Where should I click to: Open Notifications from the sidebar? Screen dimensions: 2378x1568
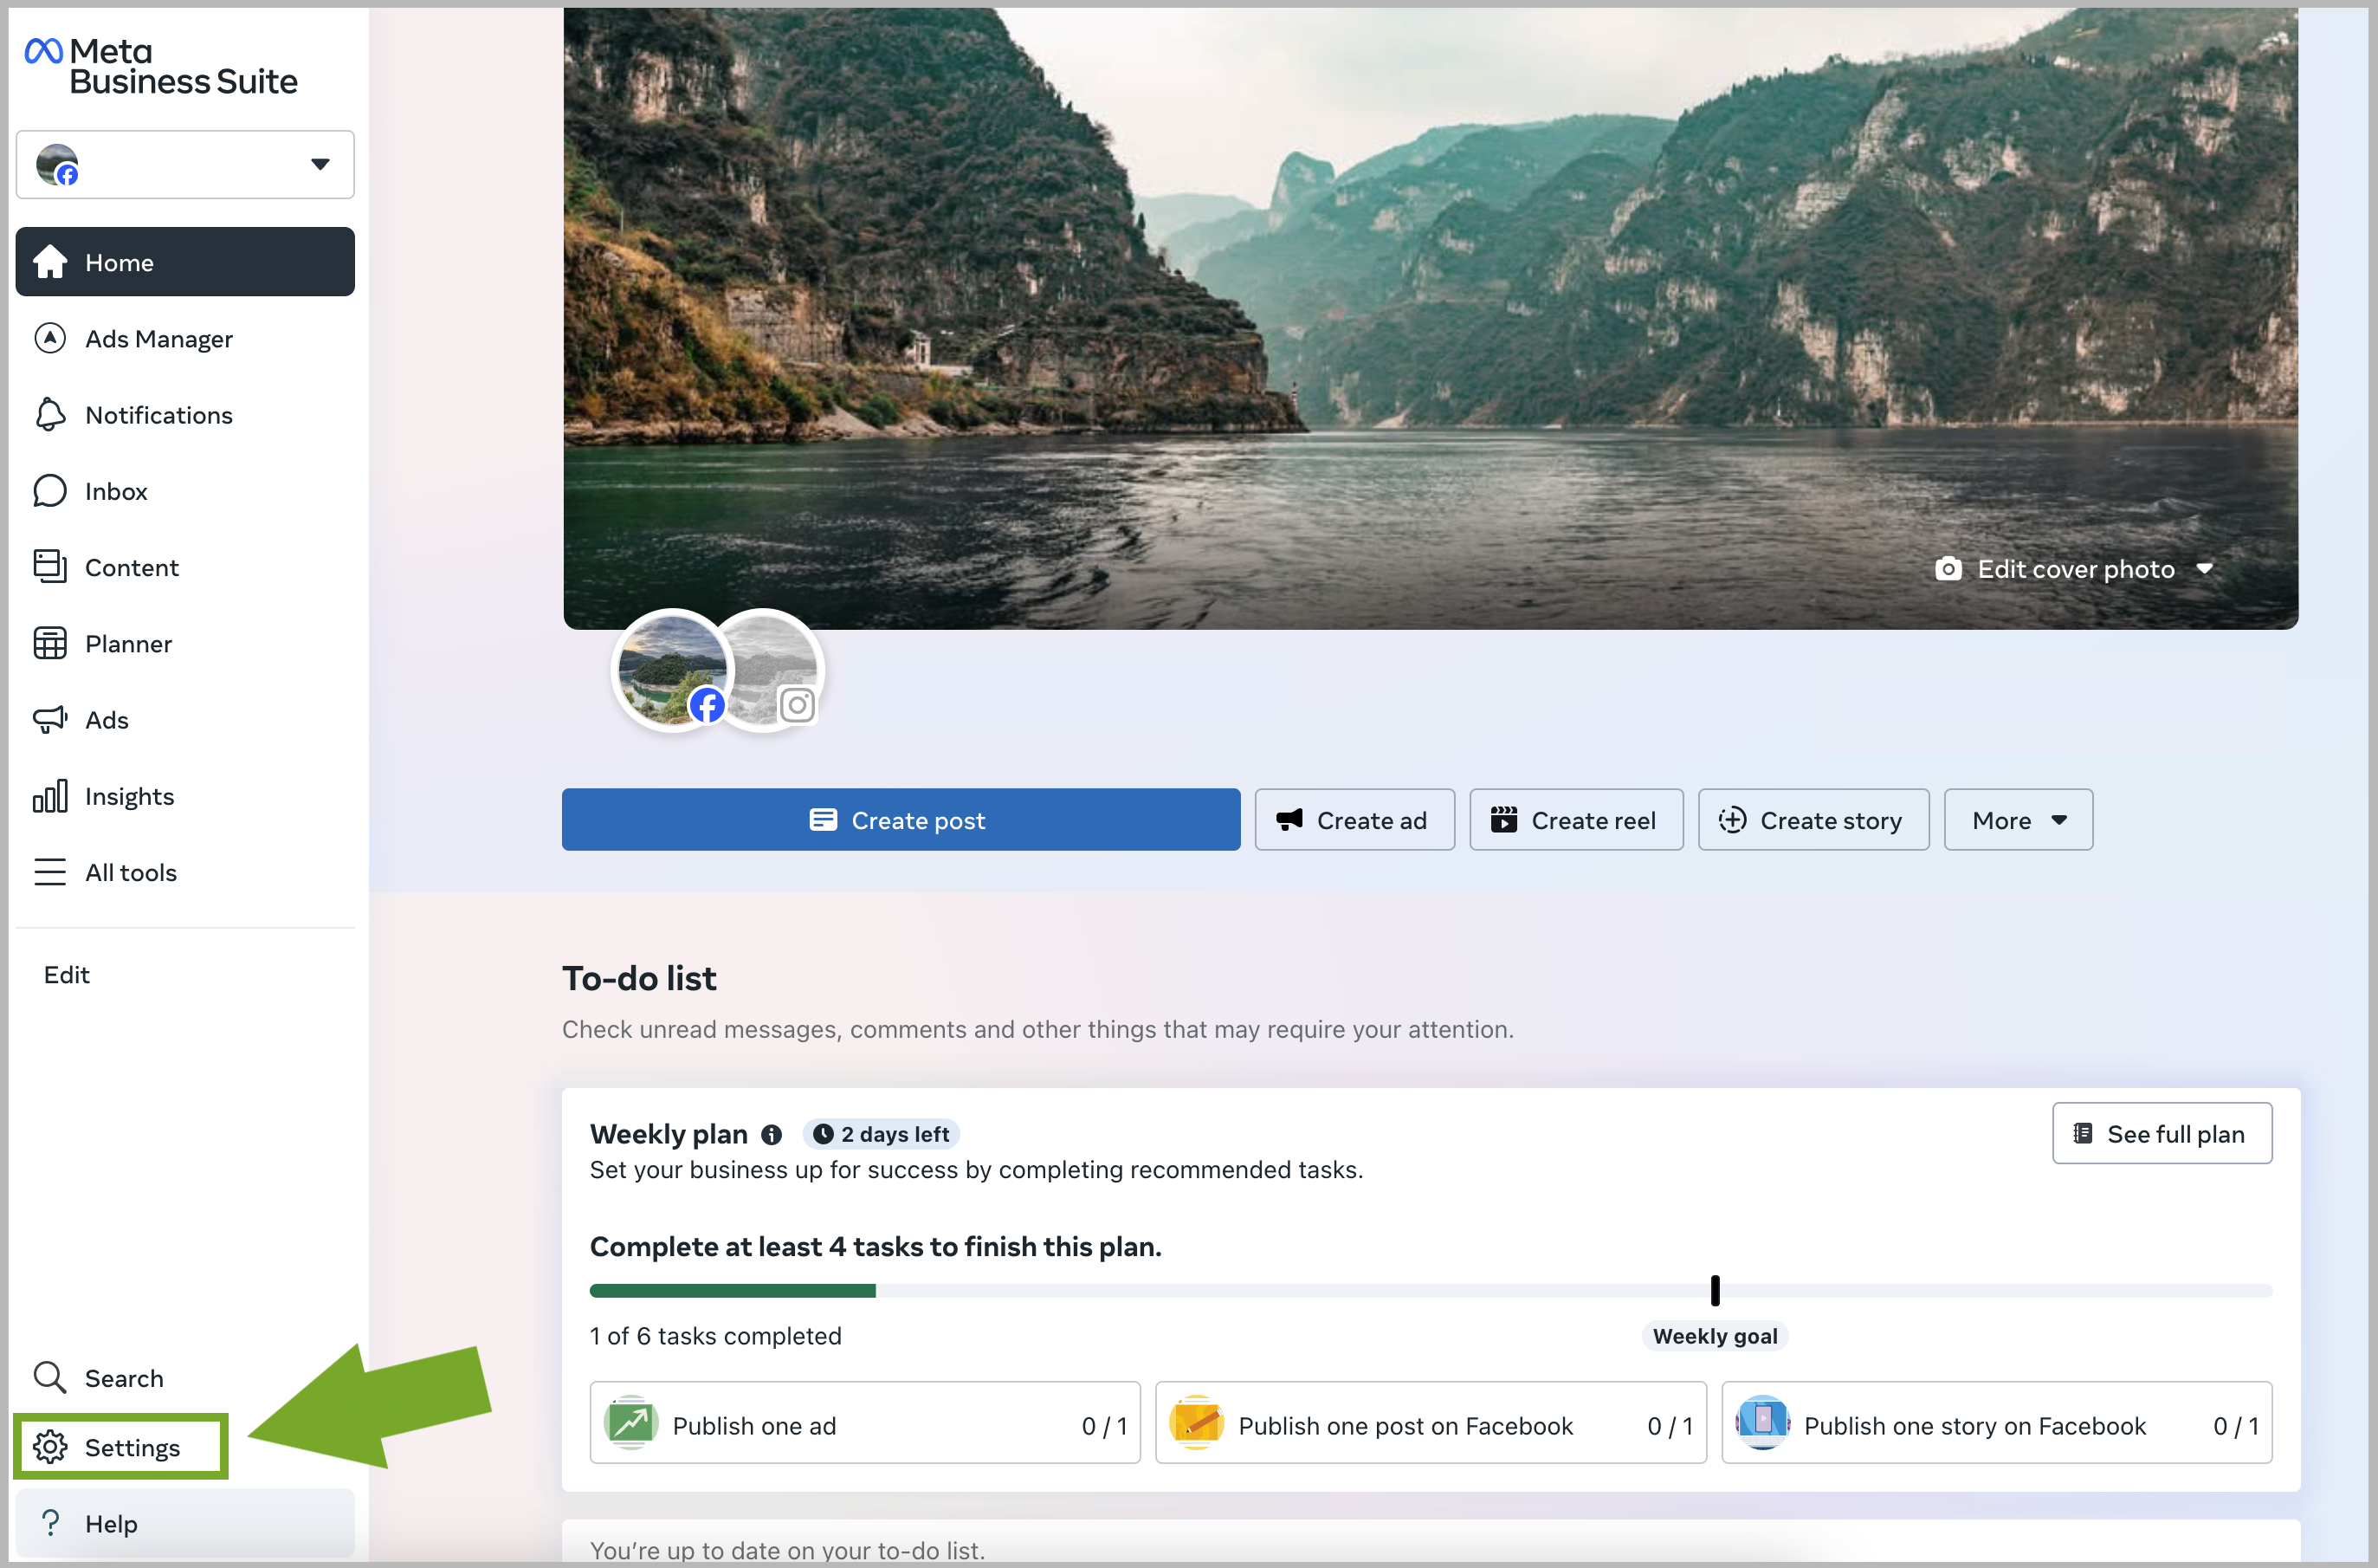[x=185, y=415]
